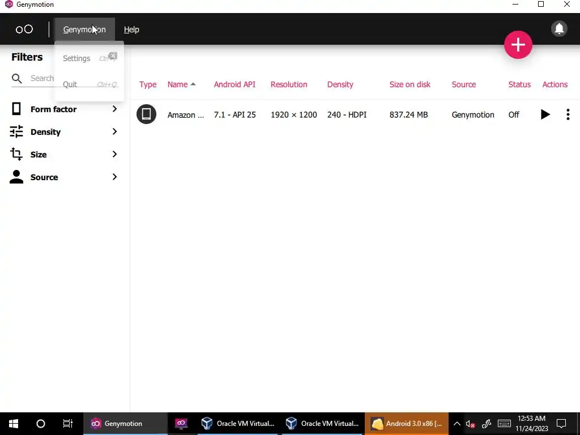The width and height of the screenshot is (580, 435).
Task: Switch to first Oracle VM VirtualBox taskbar item
Action: pyautogui.click(x=237, y=424)
